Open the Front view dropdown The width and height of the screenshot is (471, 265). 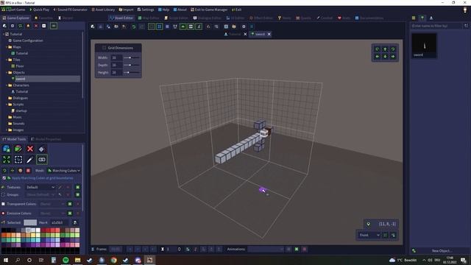tap(369, 236)
